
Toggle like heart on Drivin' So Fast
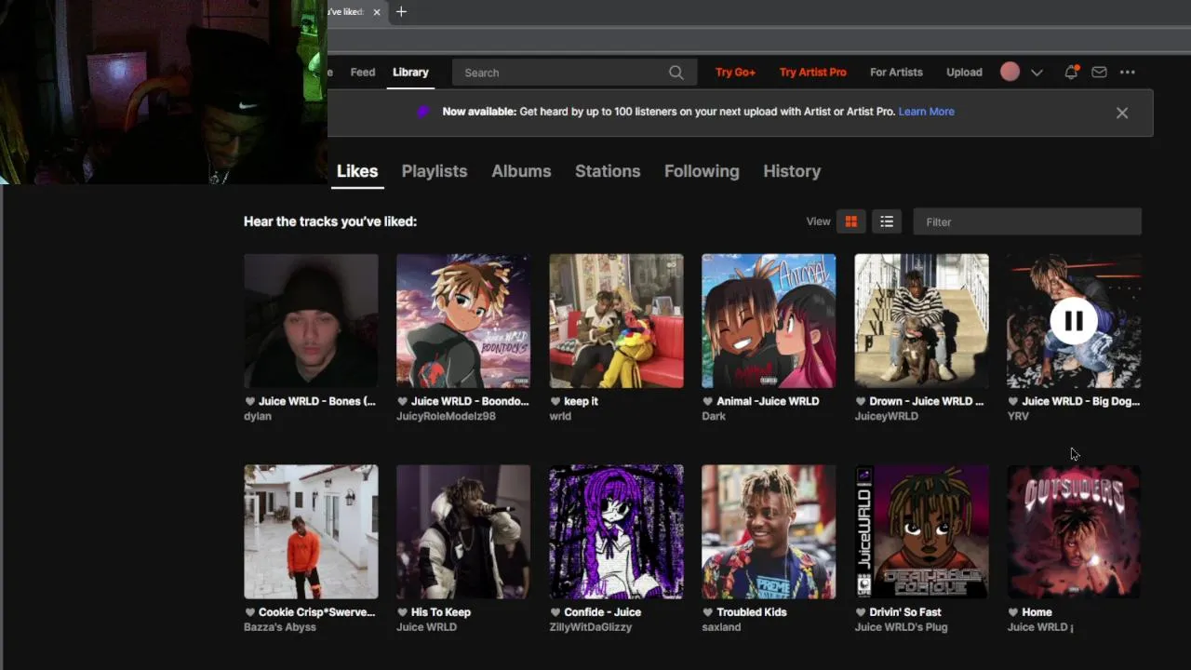(x=860, y=612)
